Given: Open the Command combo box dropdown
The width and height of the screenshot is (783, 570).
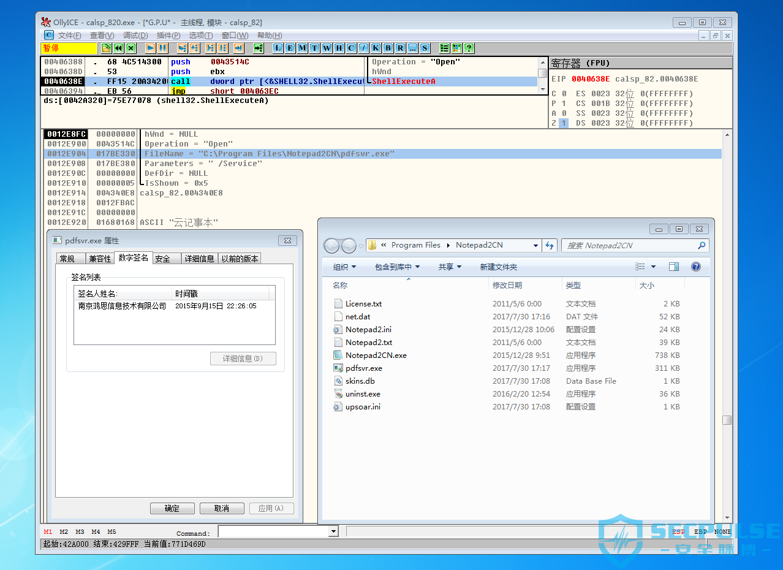Looking at the screenshot, I should [333, 531].
